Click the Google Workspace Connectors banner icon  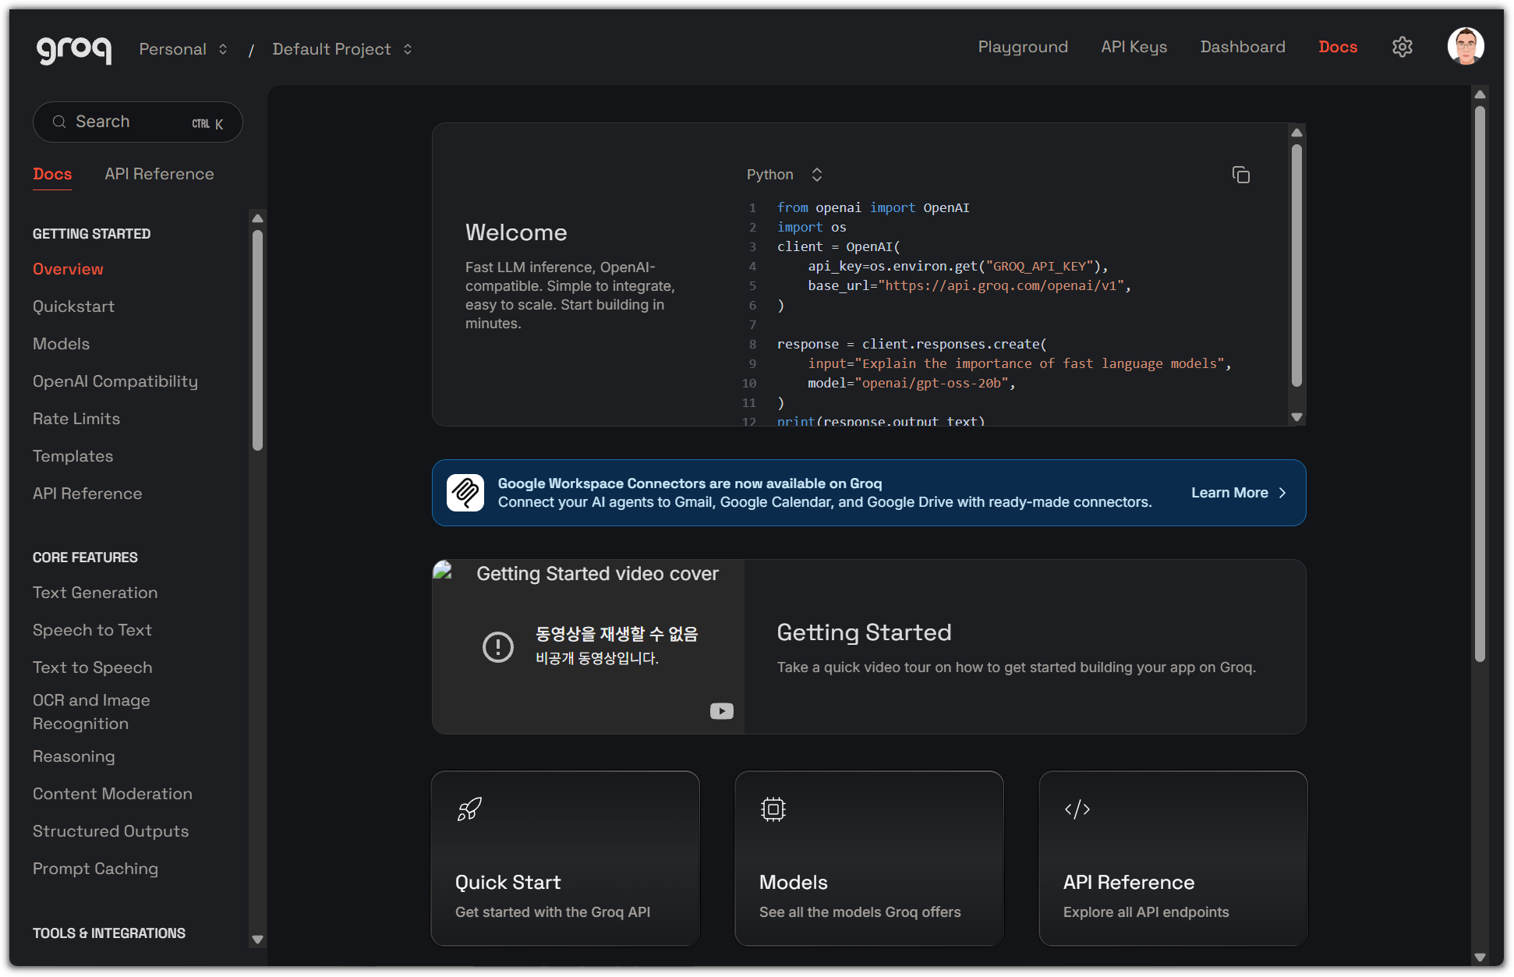(x=465, y=493)
